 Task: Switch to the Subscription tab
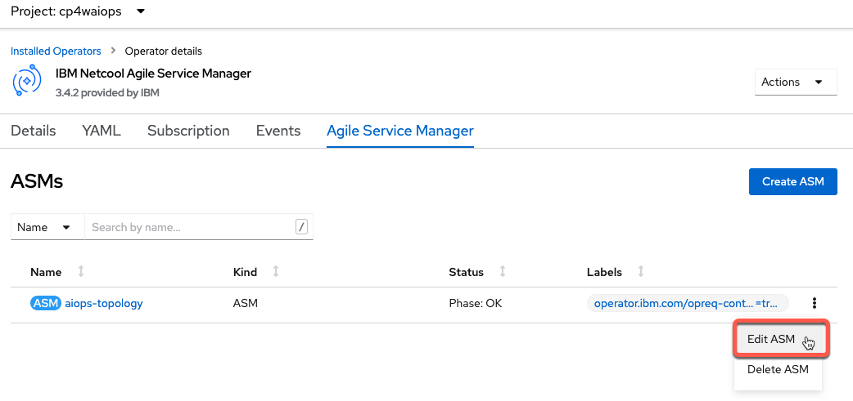click(188, 131)
